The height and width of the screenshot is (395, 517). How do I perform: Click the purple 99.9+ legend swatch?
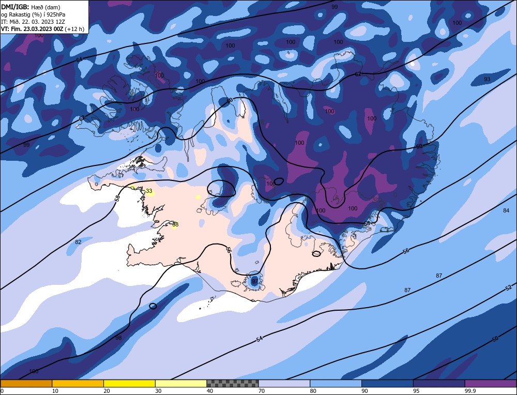tap(491, 383)
